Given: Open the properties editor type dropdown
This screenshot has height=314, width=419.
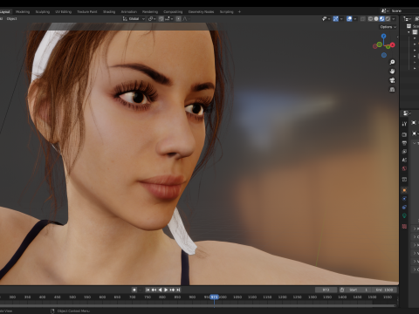Looking at the screenshot, I should (x=407, y=113).
